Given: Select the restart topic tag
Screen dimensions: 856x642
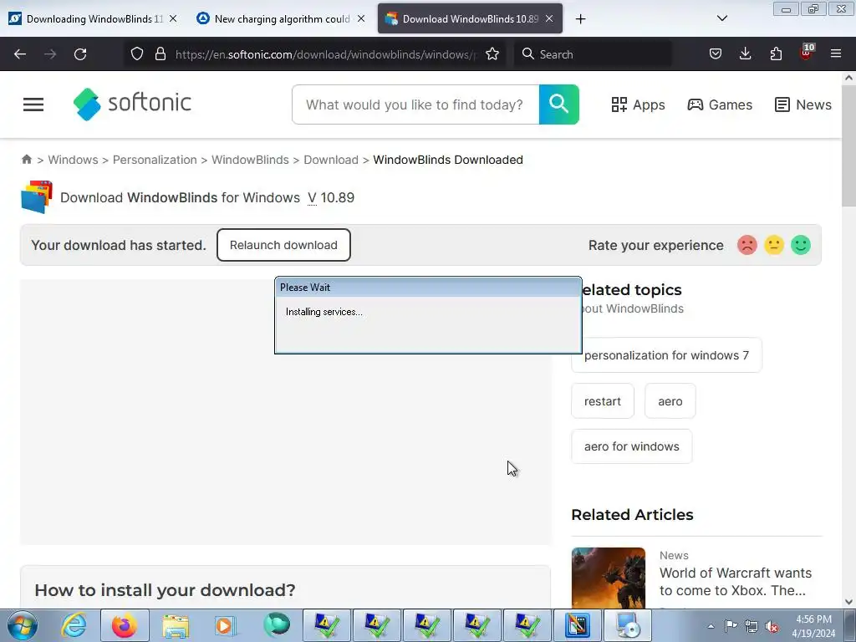Looking at the screenshot, I should (x=603, y=401).
